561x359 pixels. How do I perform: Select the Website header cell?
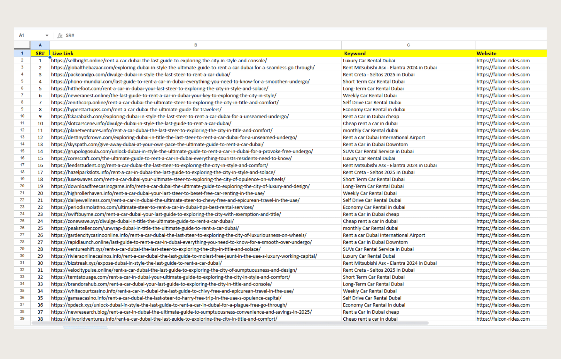[510, 53]
